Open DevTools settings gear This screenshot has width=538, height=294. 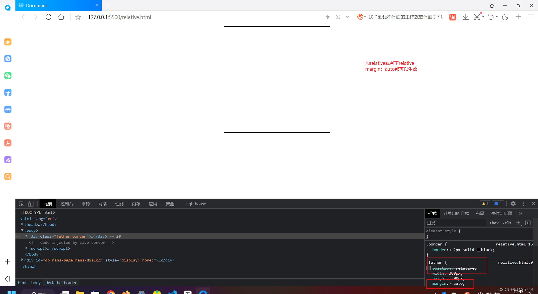pyautogui.click(x=513, y=204)
